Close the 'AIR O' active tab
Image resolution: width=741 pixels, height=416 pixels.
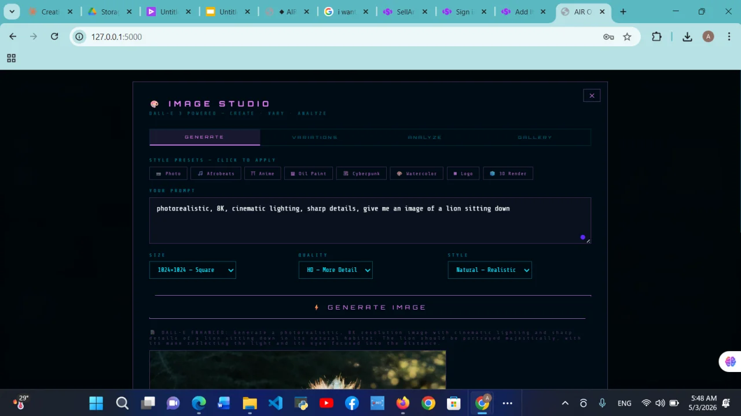click(x=602, y=12)
